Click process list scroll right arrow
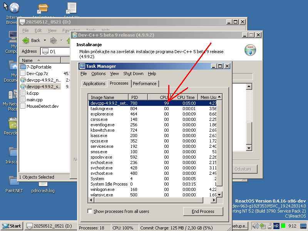 point(214,200)
